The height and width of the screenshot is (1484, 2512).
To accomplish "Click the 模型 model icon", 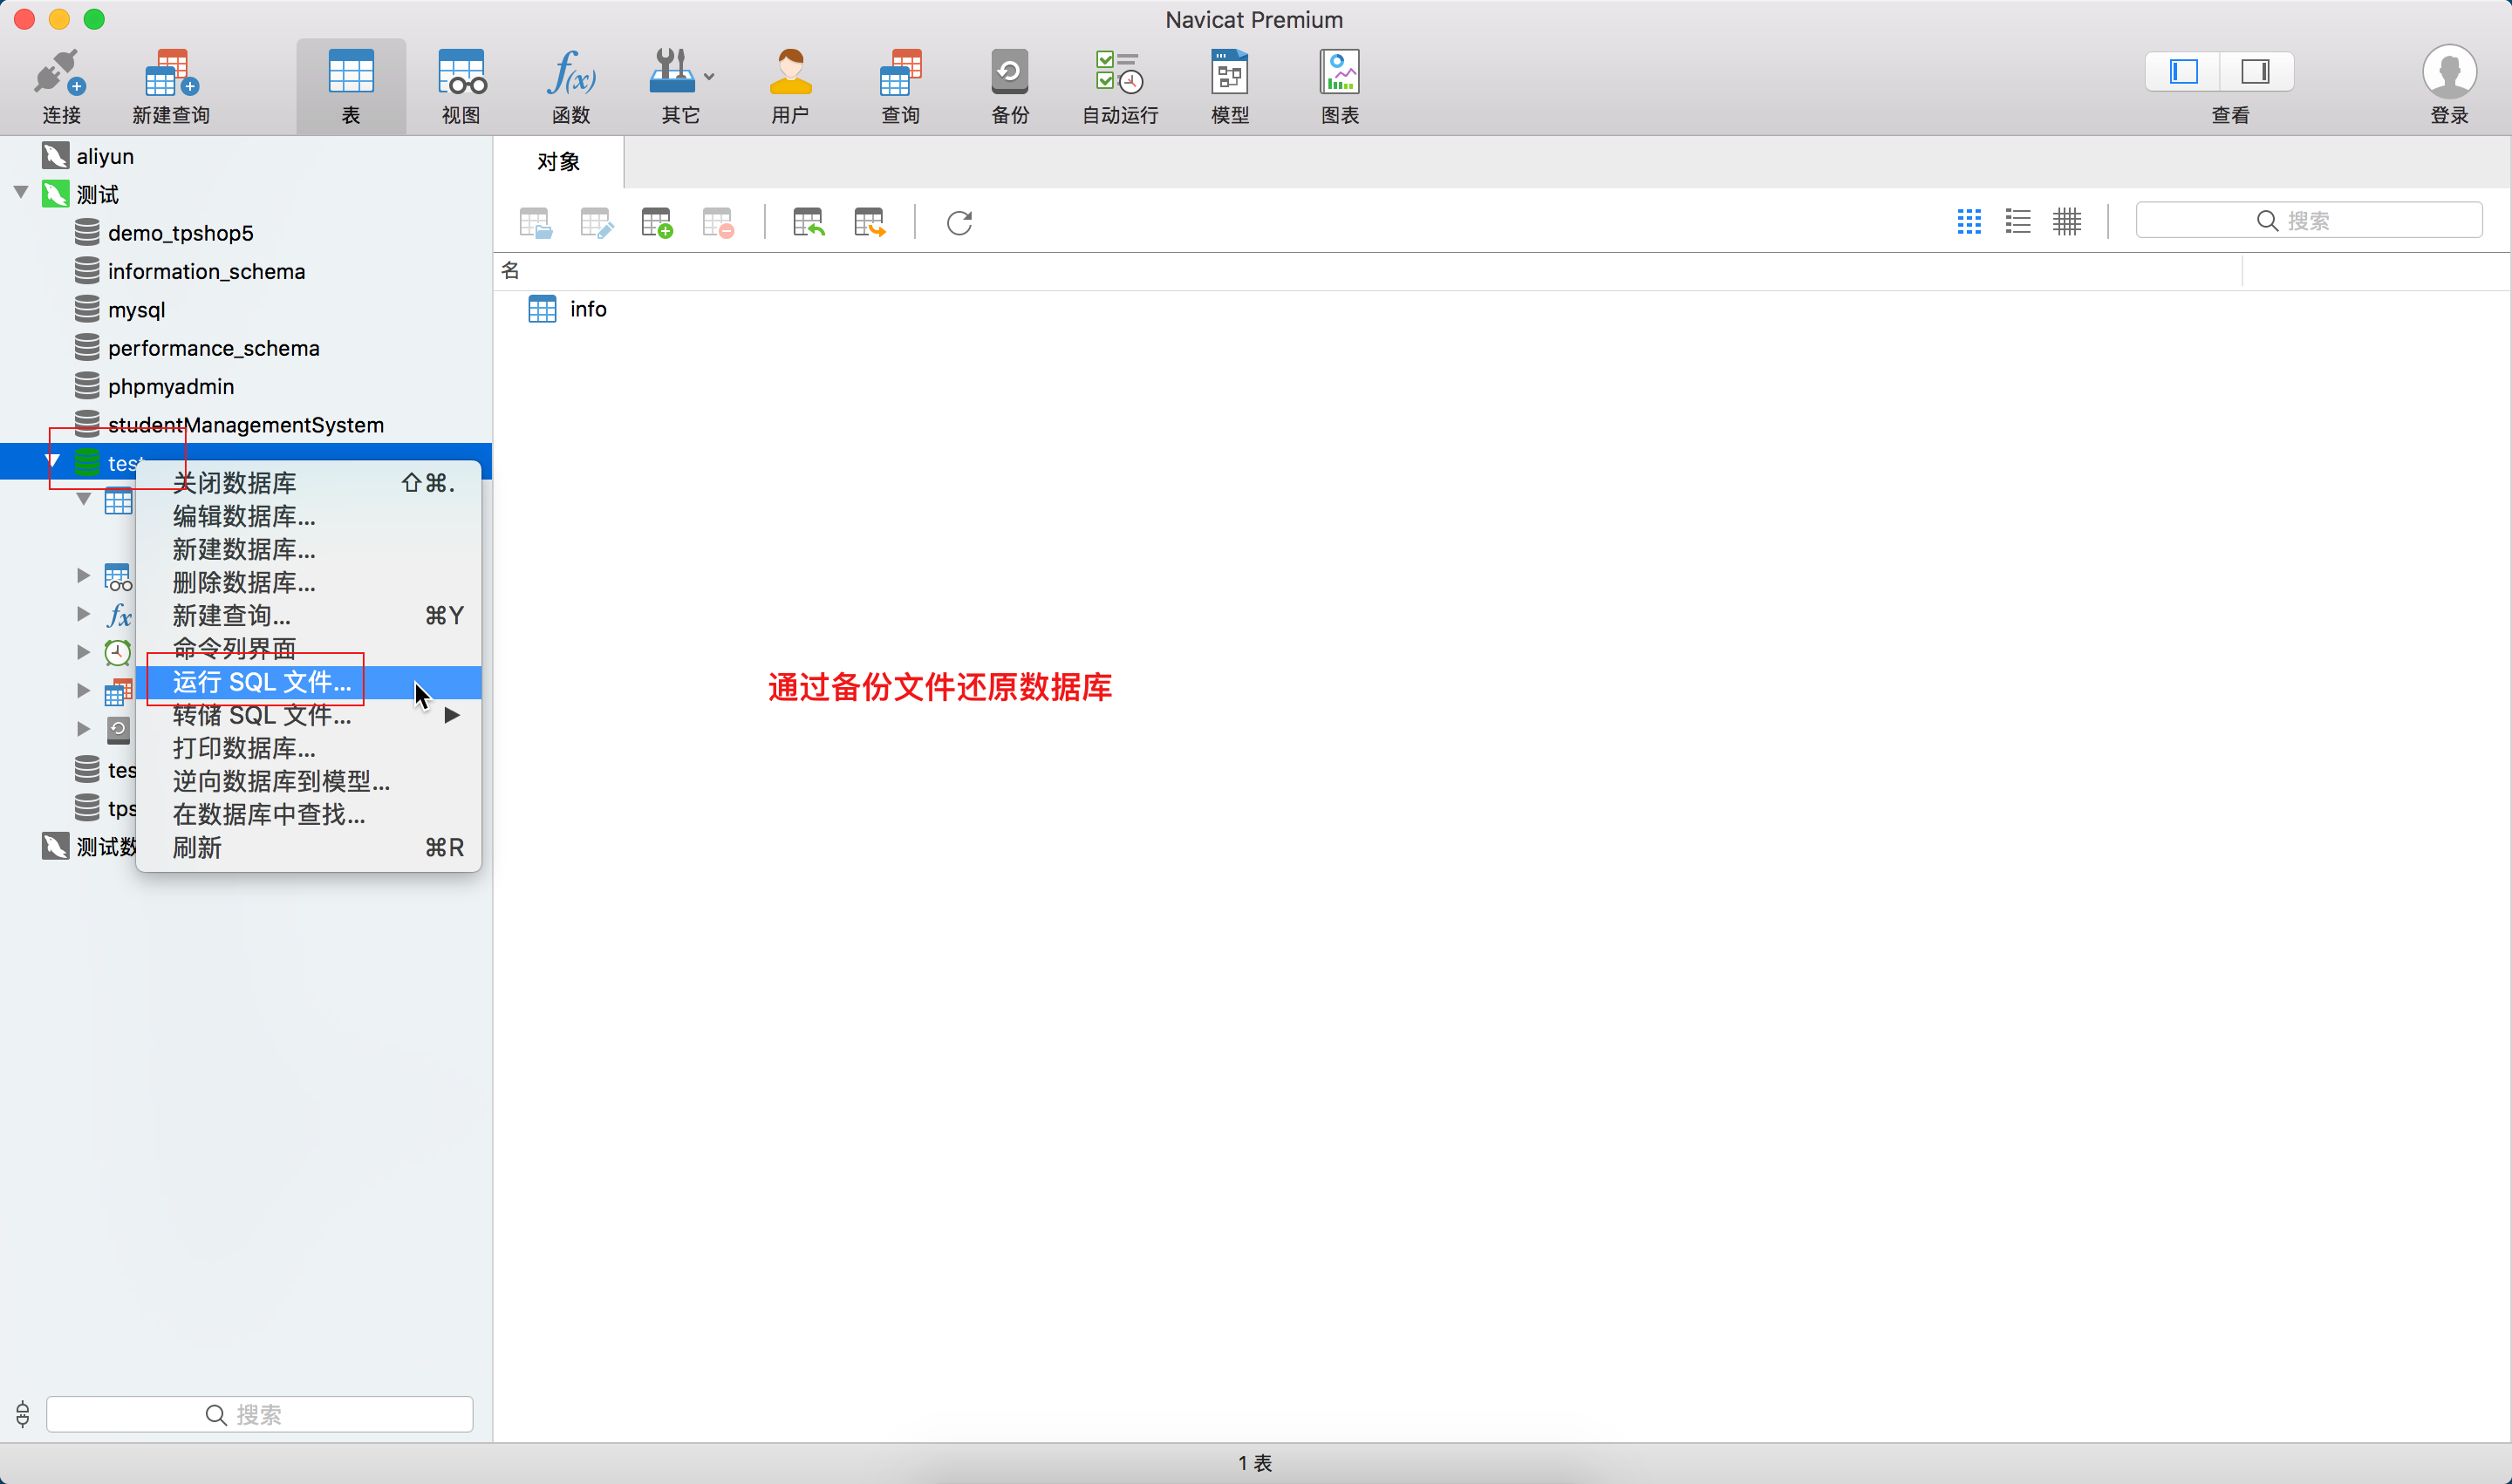I will pos(1230,74).
